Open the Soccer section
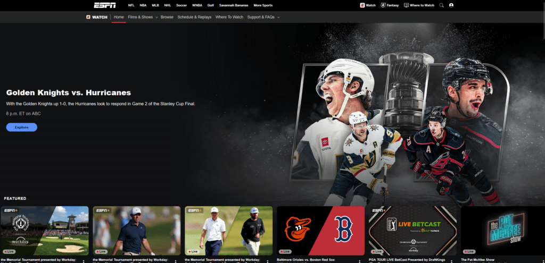 [x=181, y=5]
